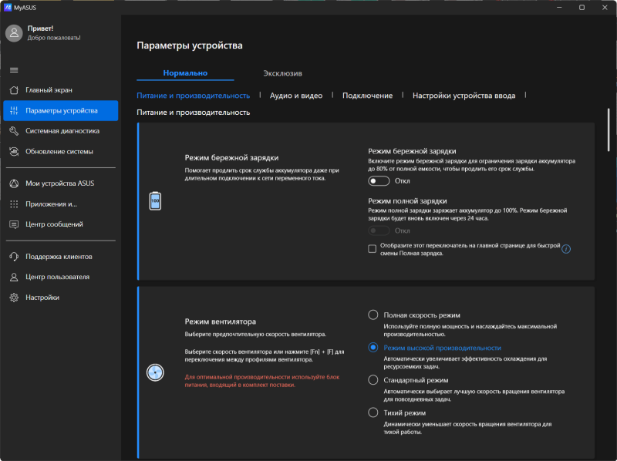Open Поддержка клиентов headset icon
The image size is (617, 461).
click(x=14, y=257)
